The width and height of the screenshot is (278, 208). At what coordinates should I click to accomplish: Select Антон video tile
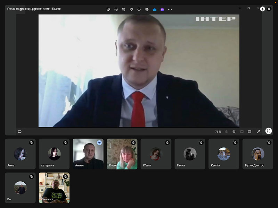pyautogui.click(x=88, y=154)
